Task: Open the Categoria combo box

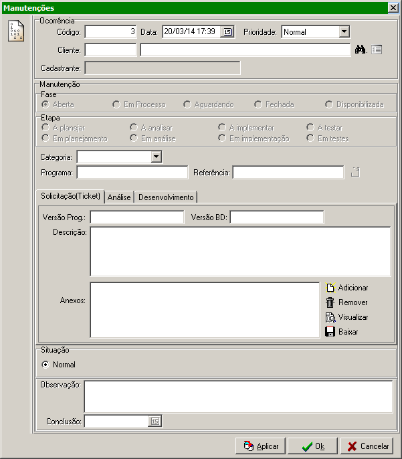Action: click(157, 157)
